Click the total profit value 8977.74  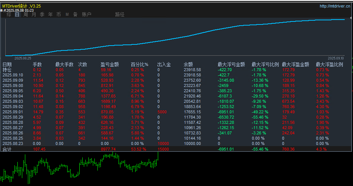pos(108,149)
